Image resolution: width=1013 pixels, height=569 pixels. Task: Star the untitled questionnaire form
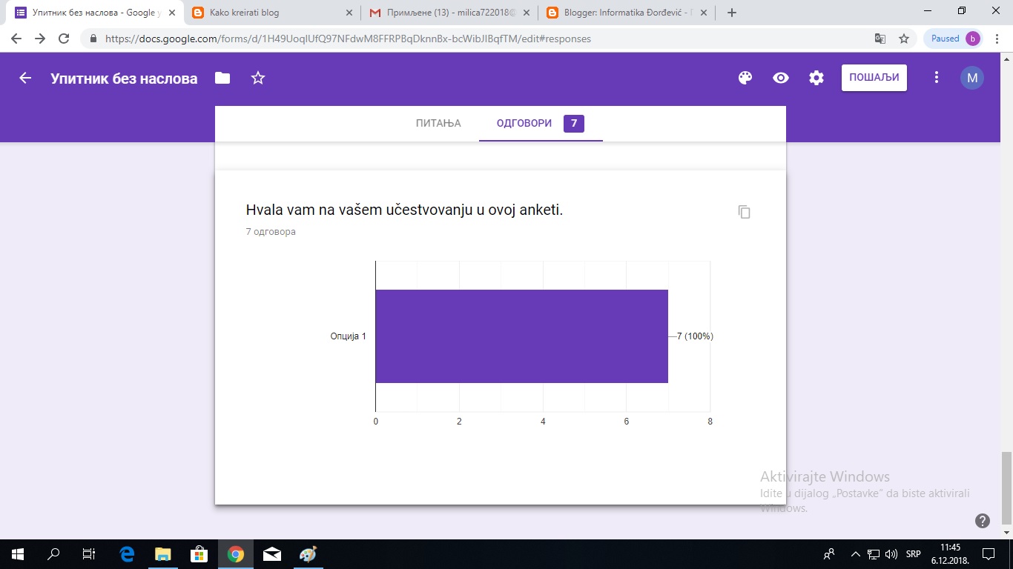tap(257, 77)
